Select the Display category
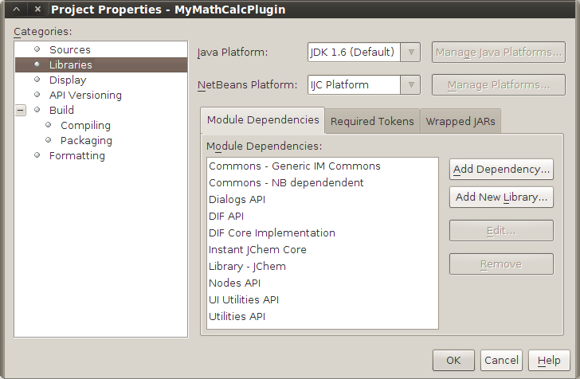Image resolution: width=580 pixels, height=379 pixels. (x=68, y=80)
